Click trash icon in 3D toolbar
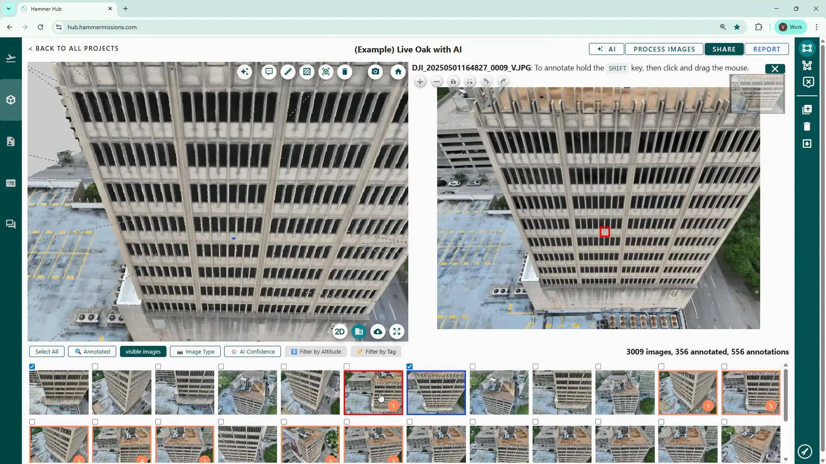The width and height of the screenshot is (826, 464). tap(345, 72)
